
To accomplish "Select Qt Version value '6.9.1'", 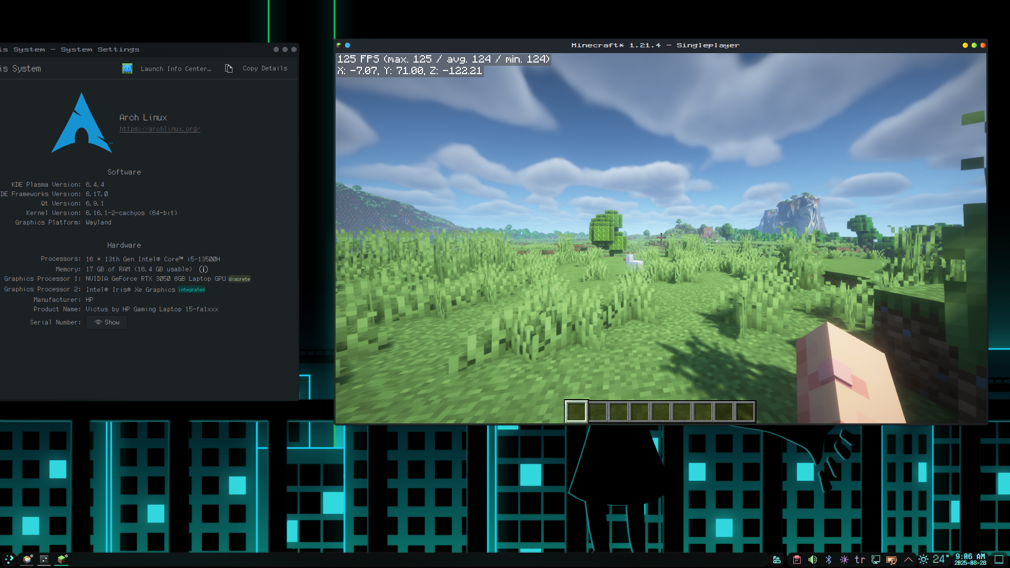I will tap(95, 204).
